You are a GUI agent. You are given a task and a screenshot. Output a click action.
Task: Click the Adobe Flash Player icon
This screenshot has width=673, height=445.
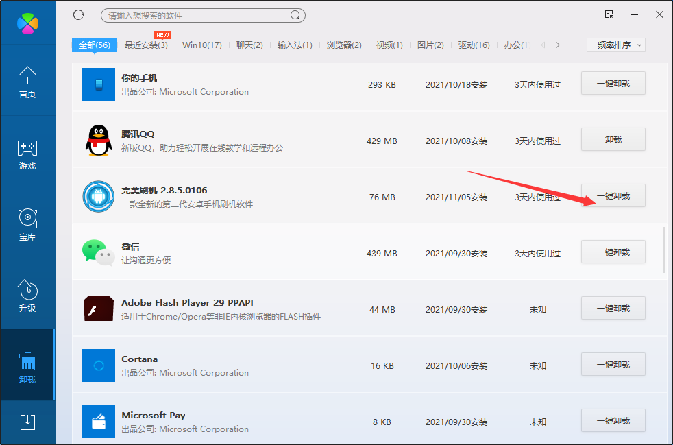point(99,309)
